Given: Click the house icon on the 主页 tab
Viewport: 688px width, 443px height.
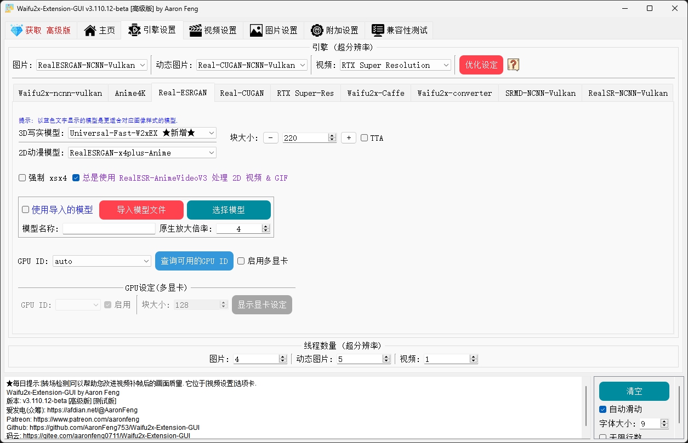Looking at the screenshot, I should pos(90,31).
